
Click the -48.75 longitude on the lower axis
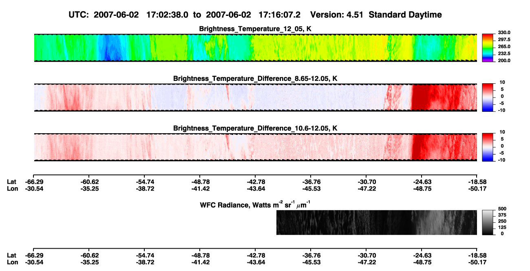tap(422, 262)
